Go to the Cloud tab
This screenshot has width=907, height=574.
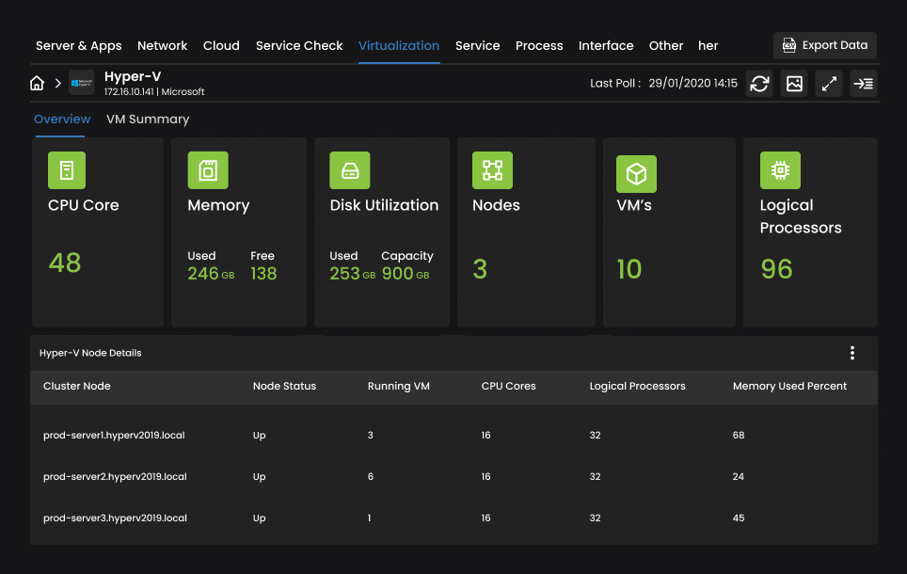pyautogui.click(x=221, y=46)
